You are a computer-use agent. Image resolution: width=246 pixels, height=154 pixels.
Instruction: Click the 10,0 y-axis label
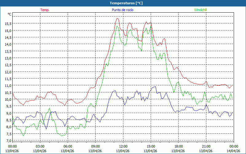point(8,99)
